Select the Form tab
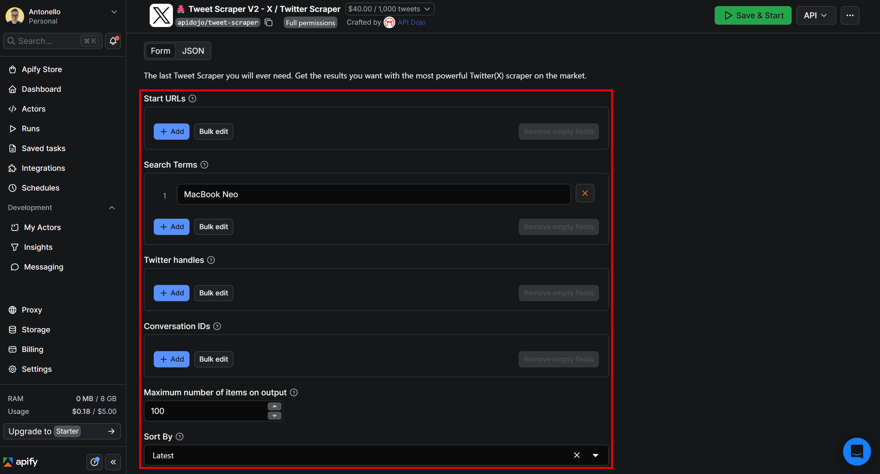880x474 pixels. (160, 51)
